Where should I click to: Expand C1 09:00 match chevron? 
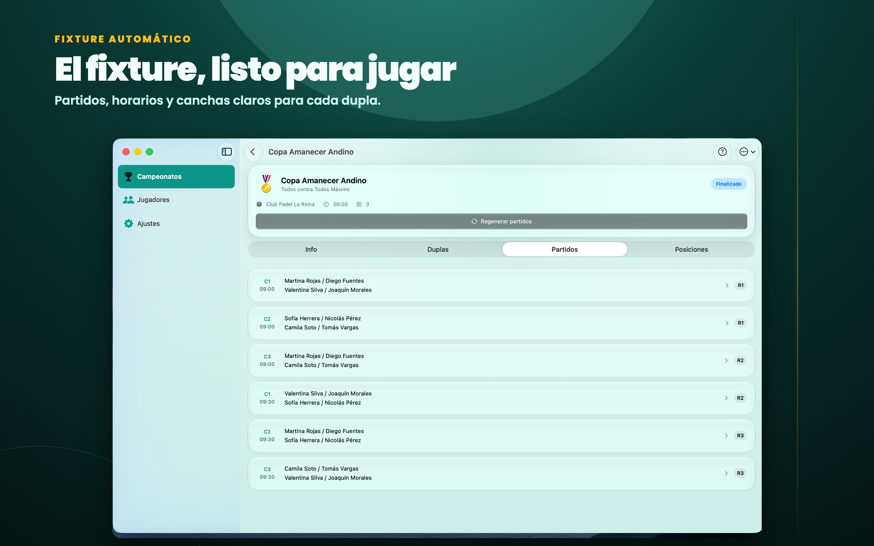coord(727,285)
